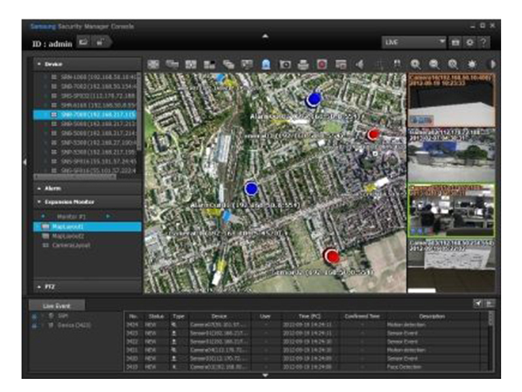Click the red camera marker on map
Image resolution: width=522 pixels, height=392 pixels.
point(373,135)
